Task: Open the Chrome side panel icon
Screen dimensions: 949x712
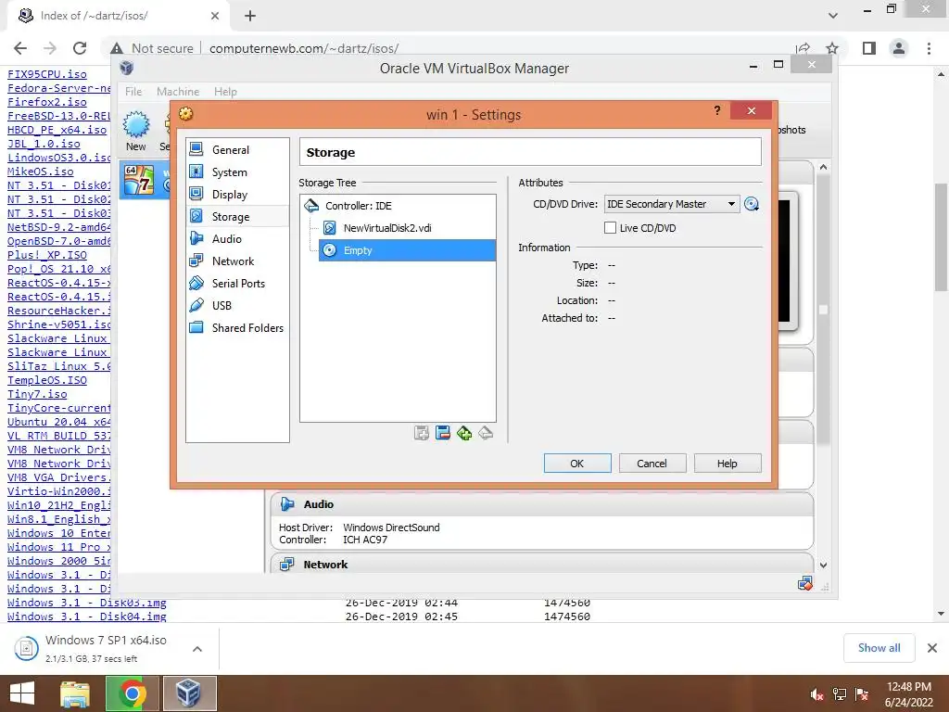Action: click(869, 48)
